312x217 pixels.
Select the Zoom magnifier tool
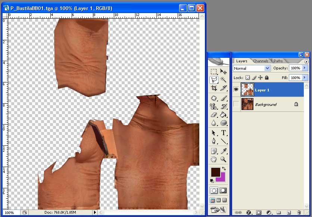224,160
